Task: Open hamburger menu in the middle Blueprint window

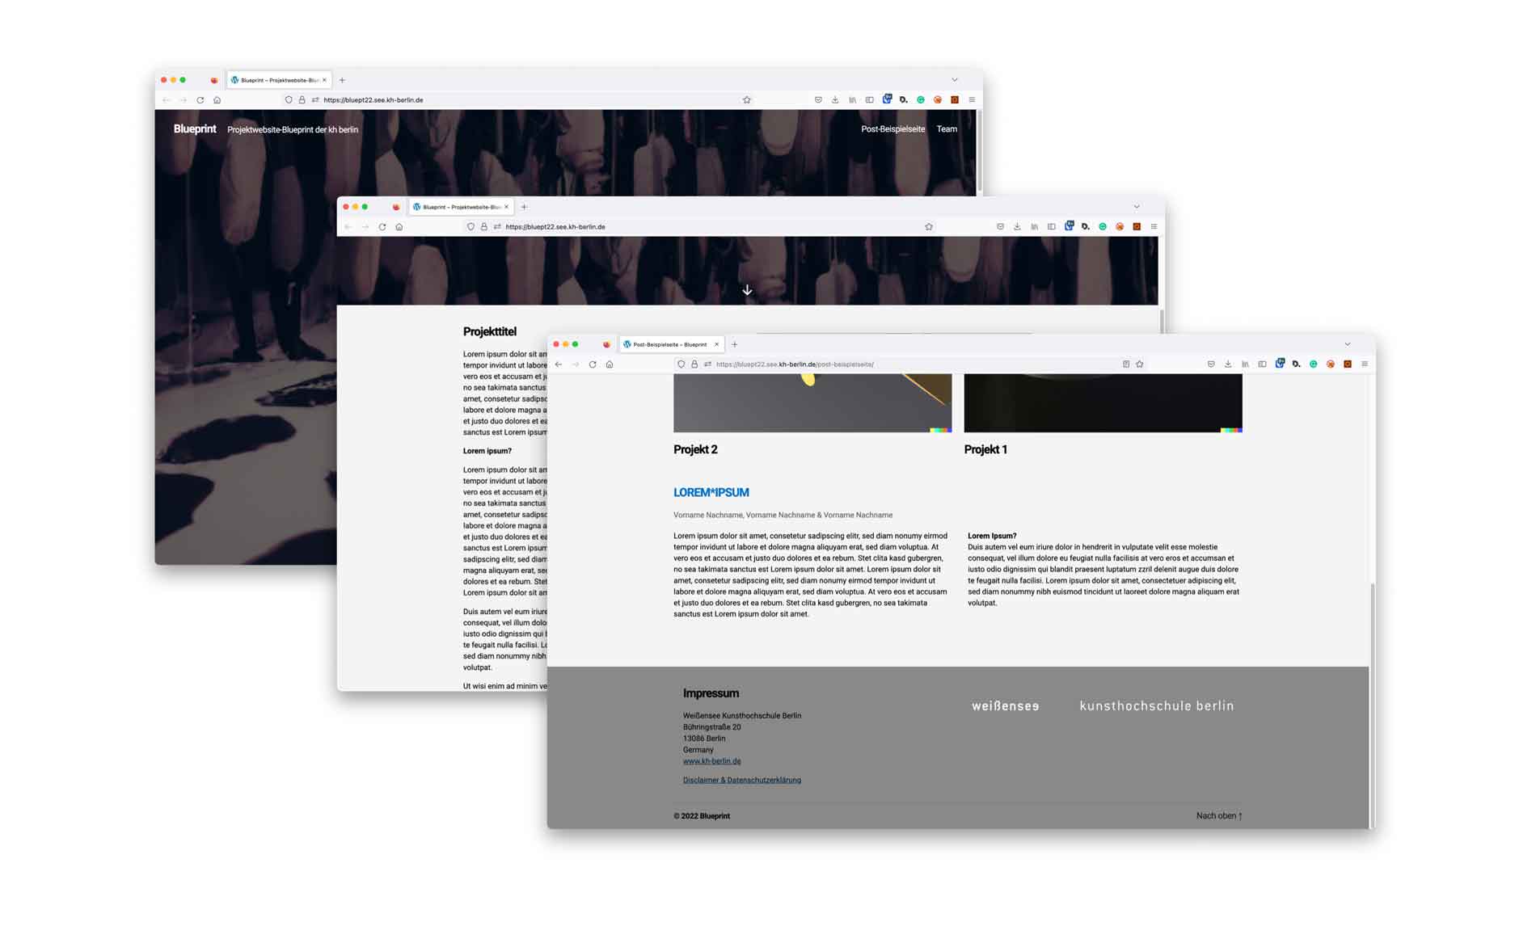Action: point(1154,227)
